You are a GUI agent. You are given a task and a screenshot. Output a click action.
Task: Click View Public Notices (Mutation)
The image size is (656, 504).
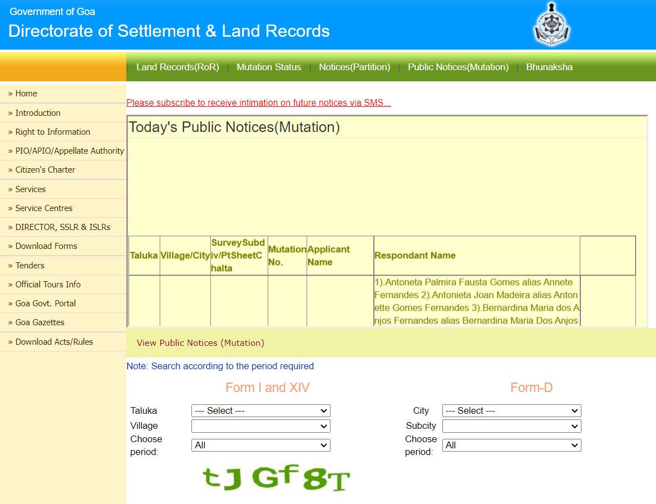200,342
